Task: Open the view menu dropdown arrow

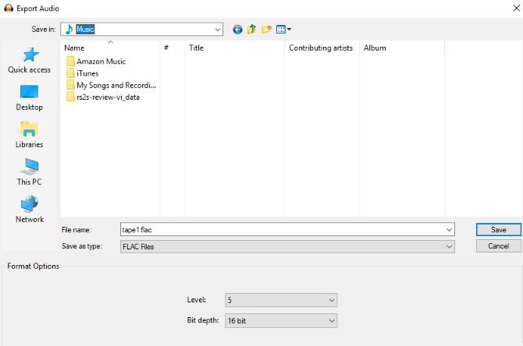Action: click(289, 30)
